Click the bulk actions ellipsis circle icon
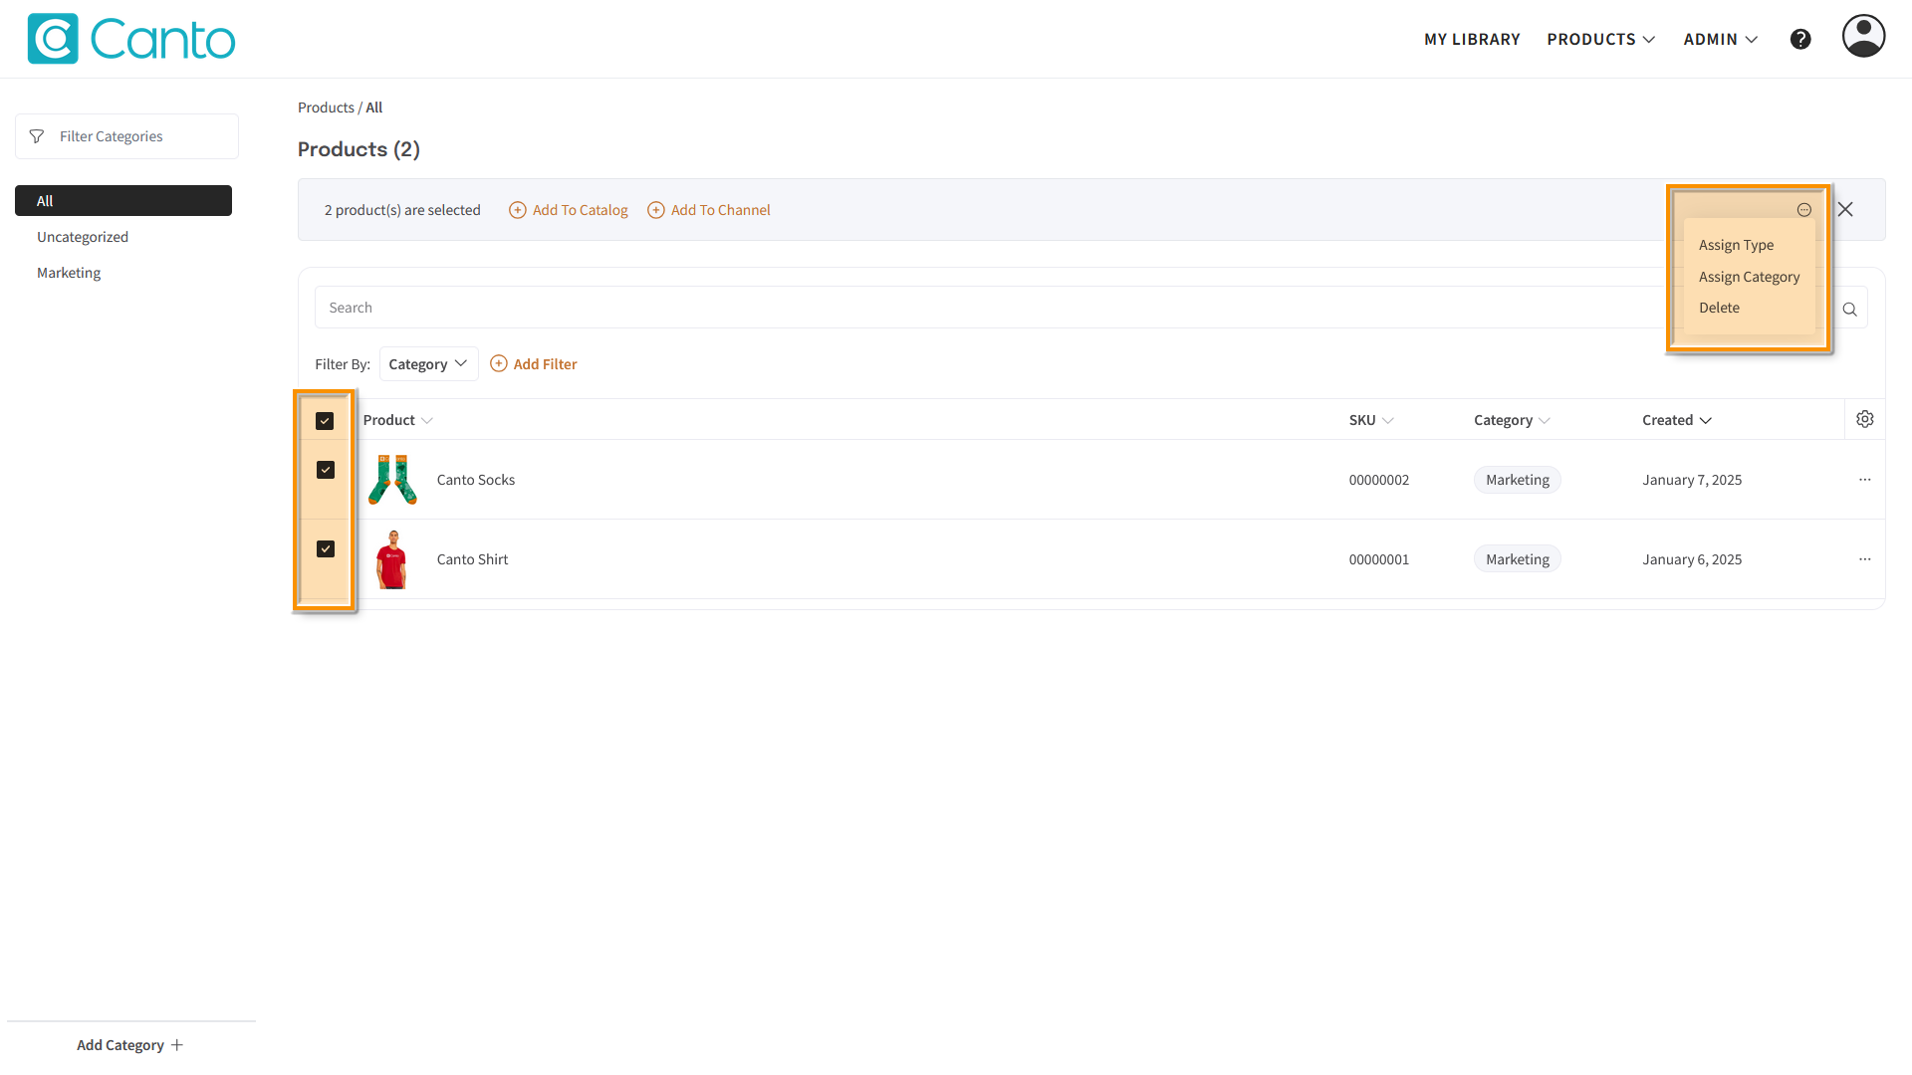The height and width of the screenshot is (1075, 1912). (1803, 210)
